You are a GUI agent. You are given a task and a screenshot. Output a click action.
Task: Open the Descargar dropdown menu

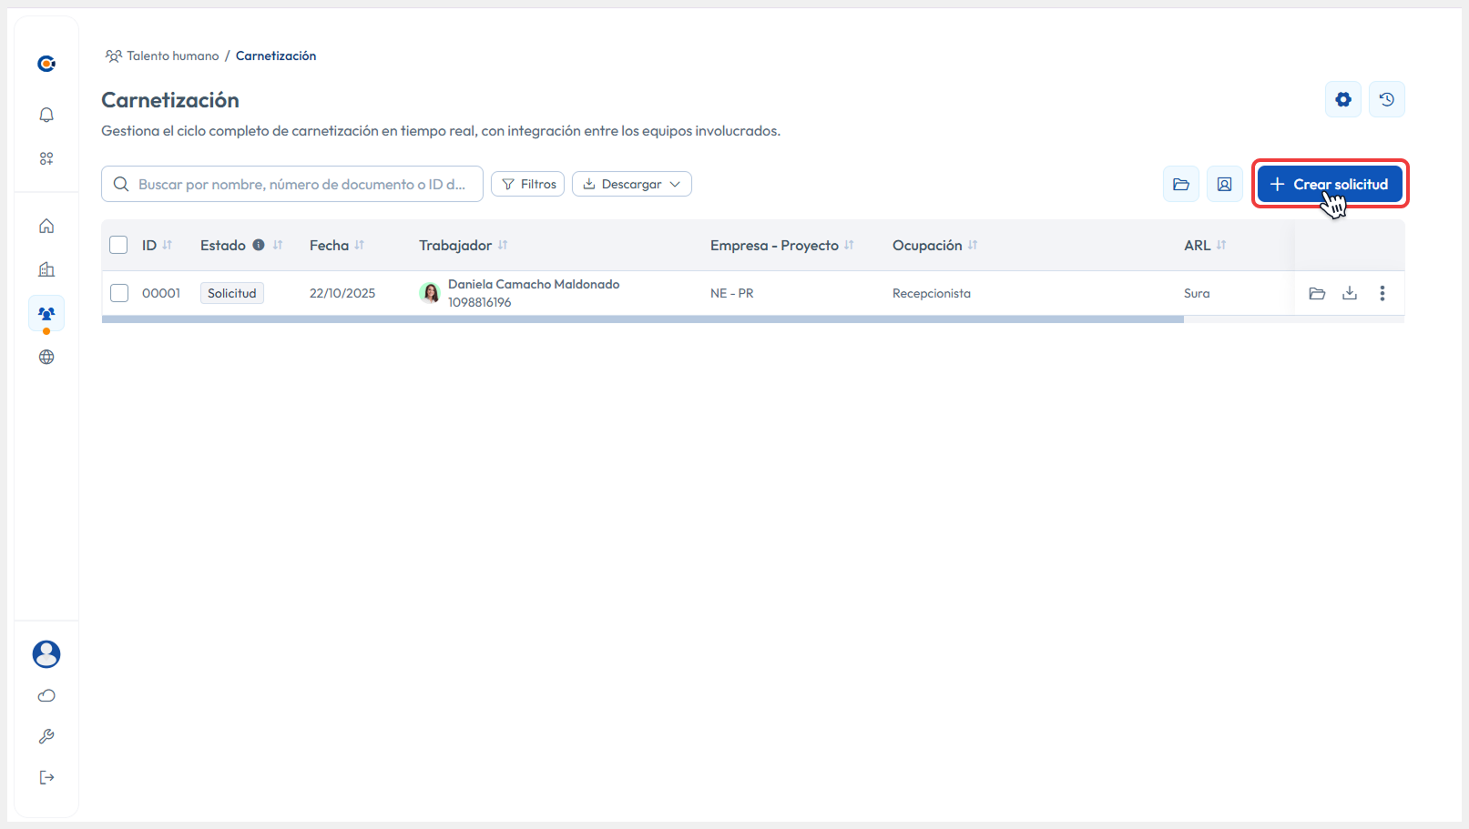click(x=631, y=183)
